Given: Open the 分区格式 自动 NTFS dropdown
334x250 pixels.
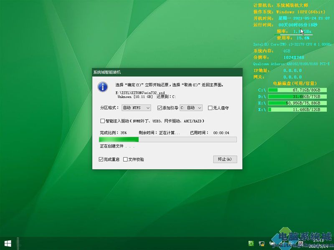Looking at the screenshot, I should tap(137, 108).
